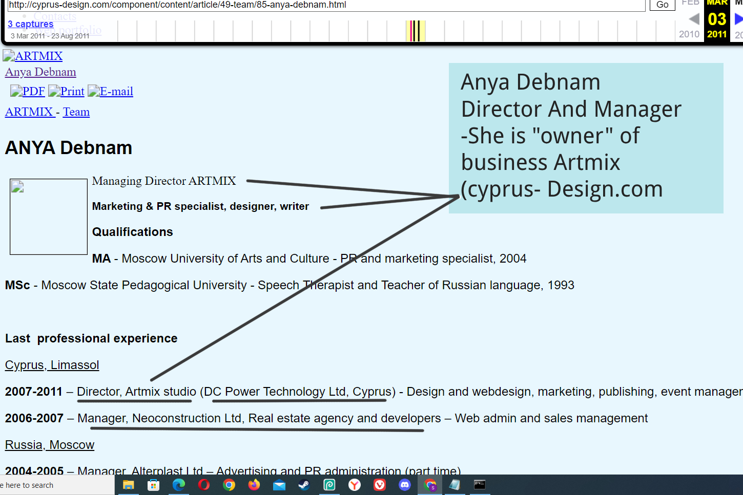Viewport: 743px width, 495px height.
Task: Open Opera browser from the taskbar
Action: pos(204,485)
